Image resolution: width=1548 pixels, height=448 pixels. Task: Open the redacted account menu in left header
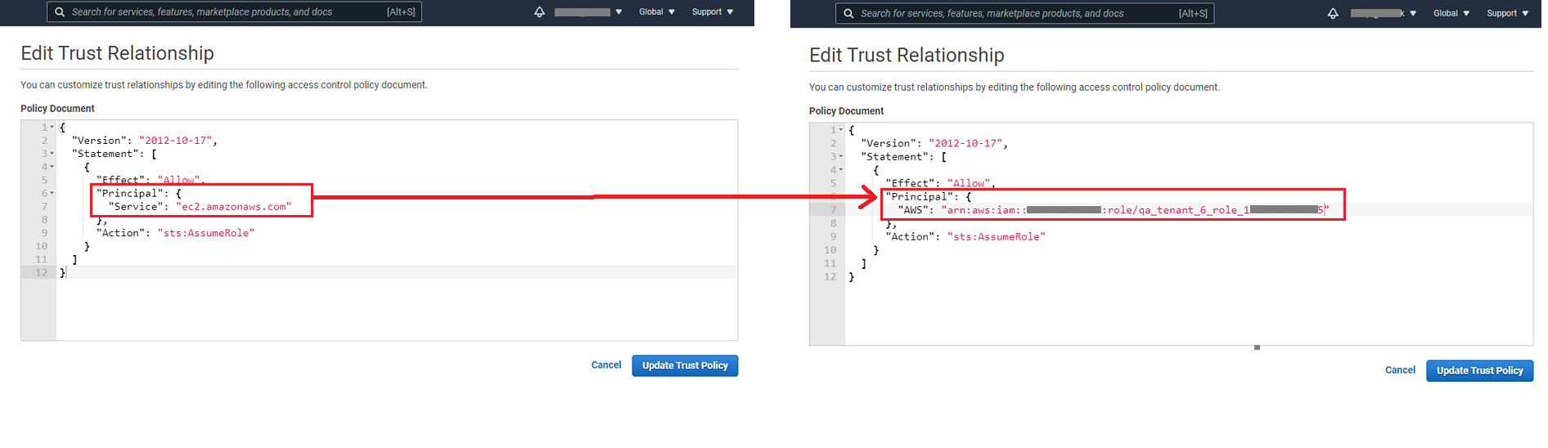click(587, 12)
